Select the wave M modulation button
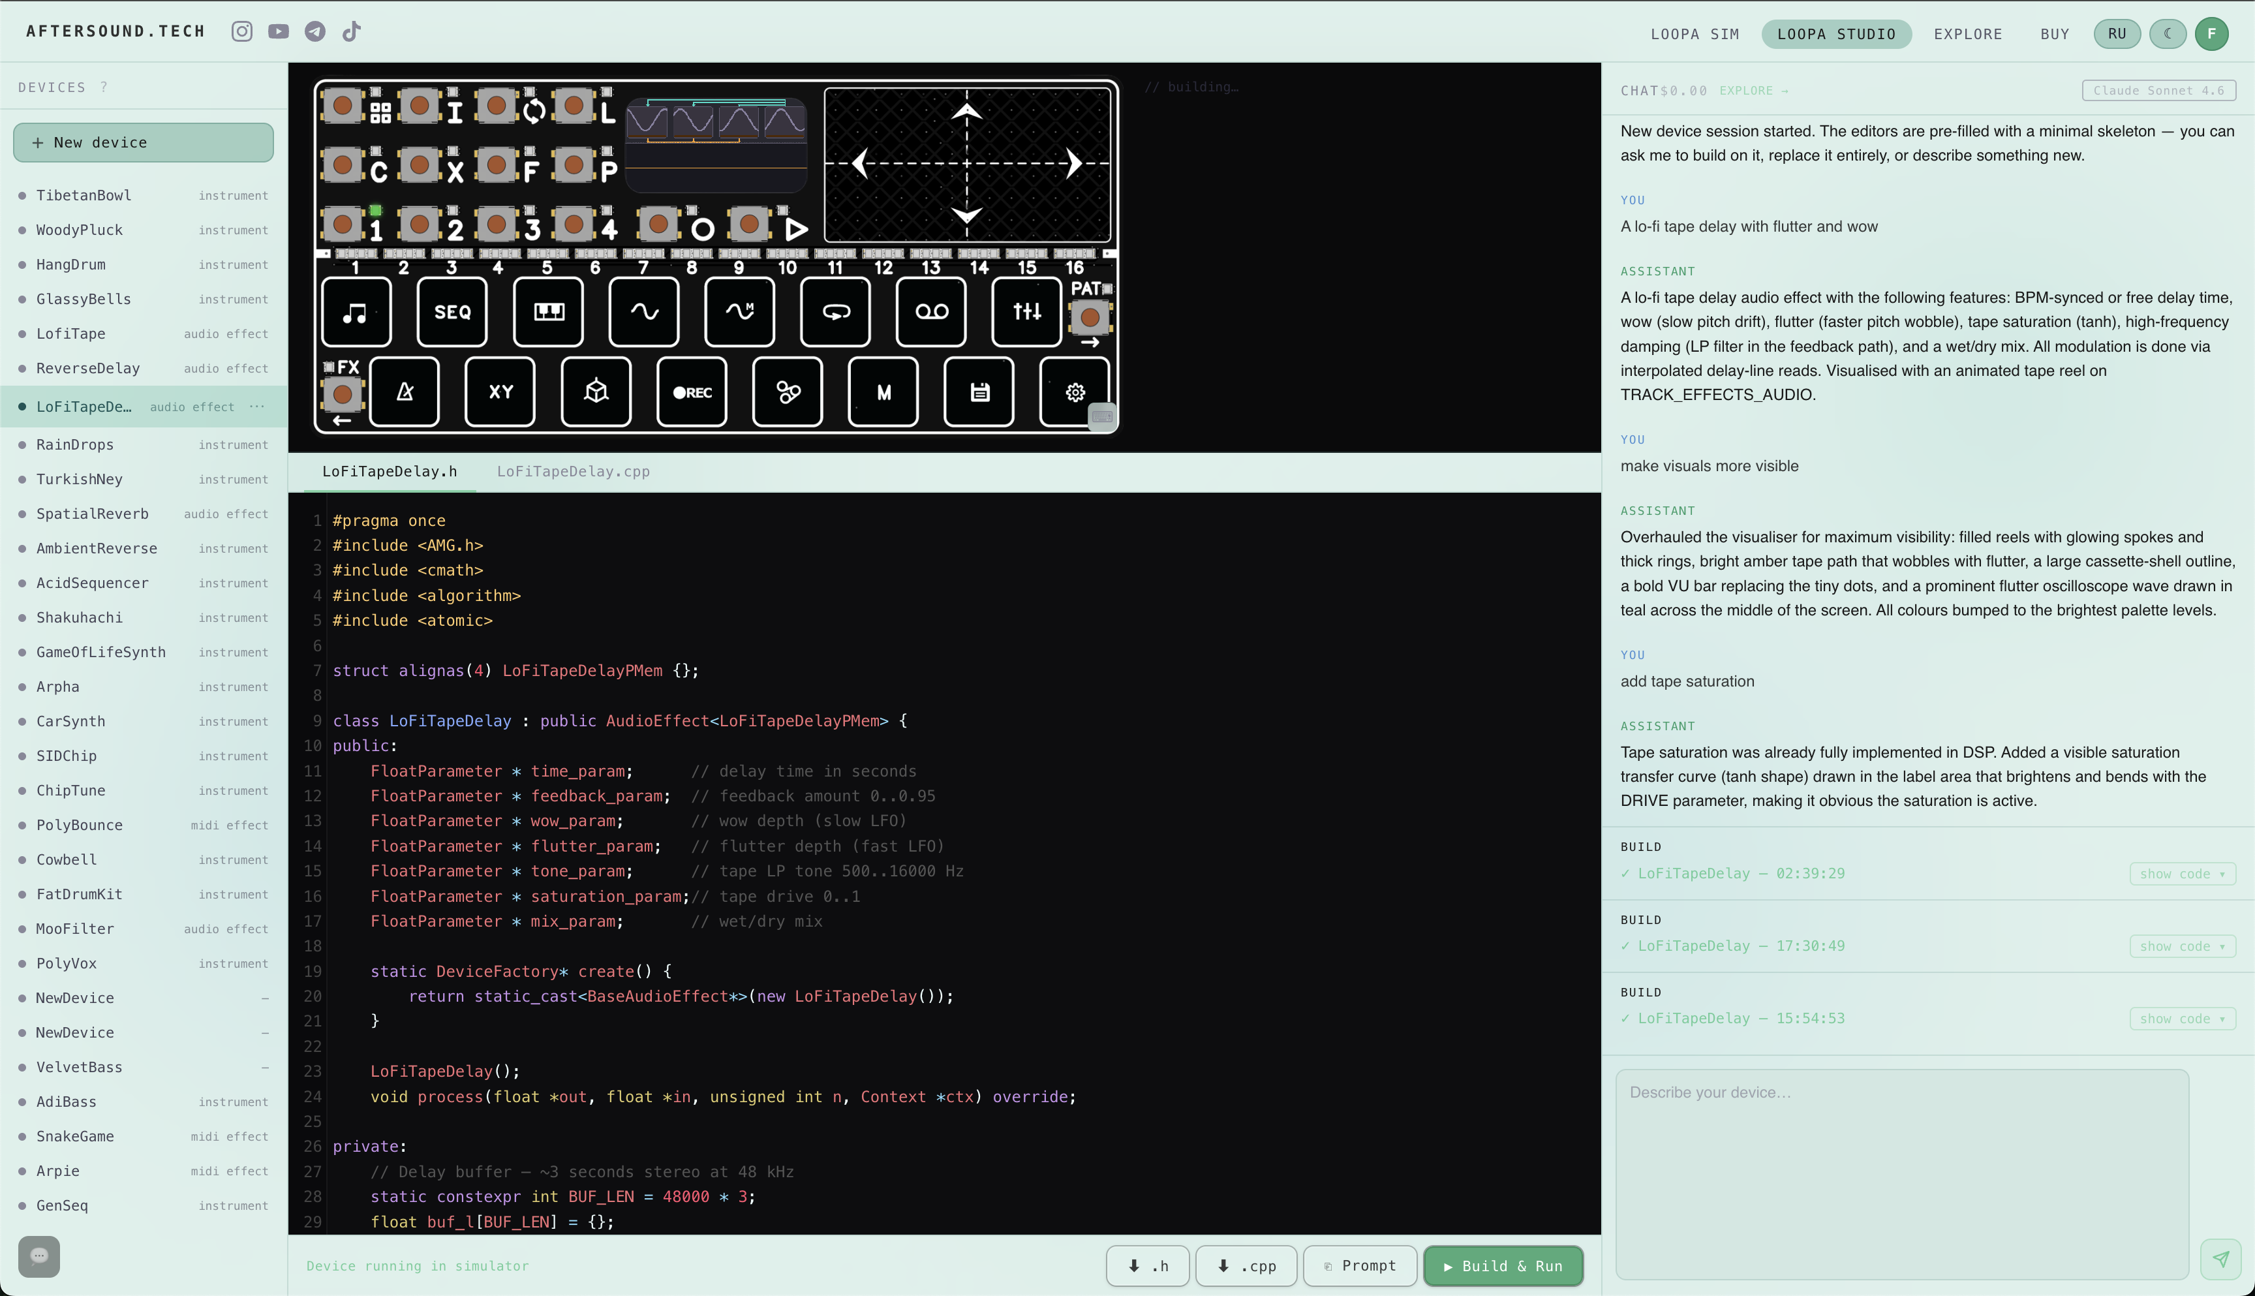This screenshot has height=1296, width=2255. [739, 311]
